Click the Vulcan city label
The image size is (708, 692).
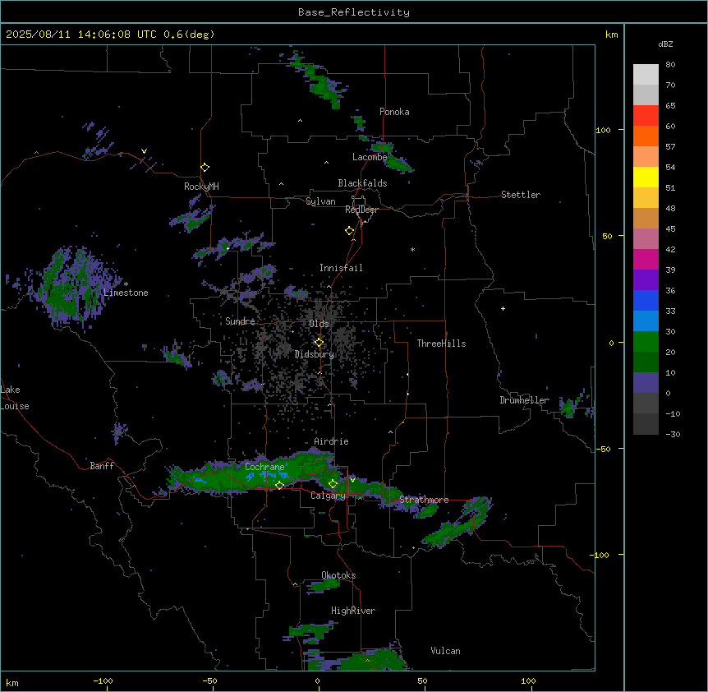446,651
